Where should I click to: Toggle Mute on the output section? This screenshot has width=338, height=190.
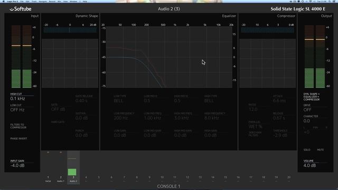click(321, 150)
